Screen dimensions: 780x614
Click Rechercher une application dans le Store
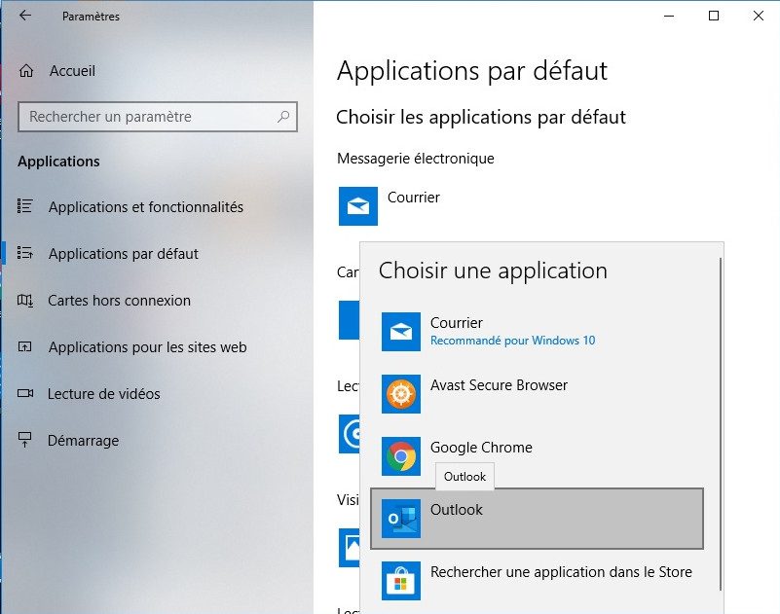coord(538,581)
